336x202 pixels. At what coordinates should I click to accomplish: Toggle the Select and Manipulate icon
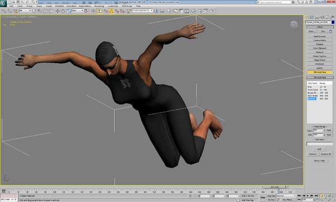[x=94, y=11]
